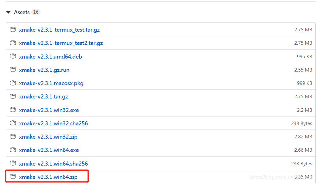Click the package icon beside xmake-v2.3.1.win32.exe
The image size is (316, 183).
(13, 110)
